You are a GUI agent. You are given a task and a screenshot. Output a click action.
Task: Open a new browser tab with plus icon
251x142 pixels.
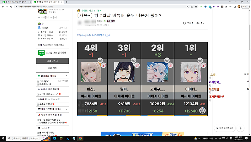[67, 2]
